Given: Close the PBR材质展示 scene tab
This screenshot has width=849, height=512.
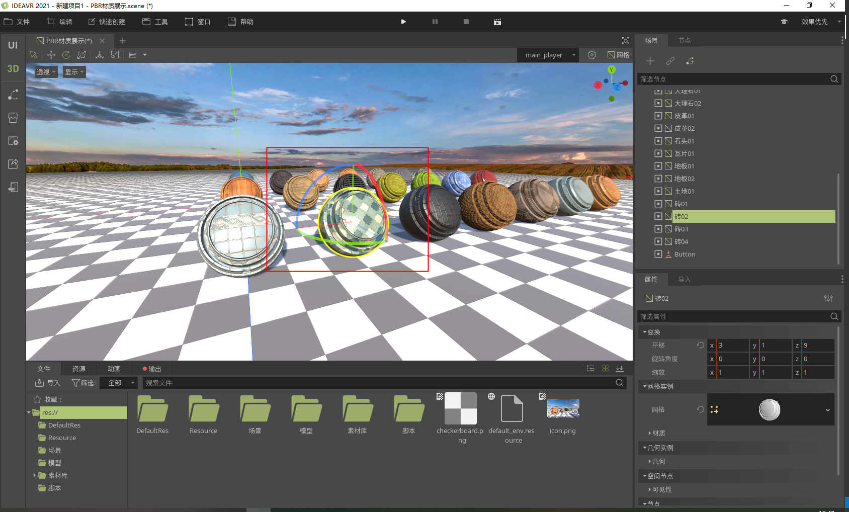Looking at the screenshot, I should coord(102,41).
